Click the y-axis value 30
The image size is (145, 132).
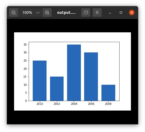tap(25, 52)
